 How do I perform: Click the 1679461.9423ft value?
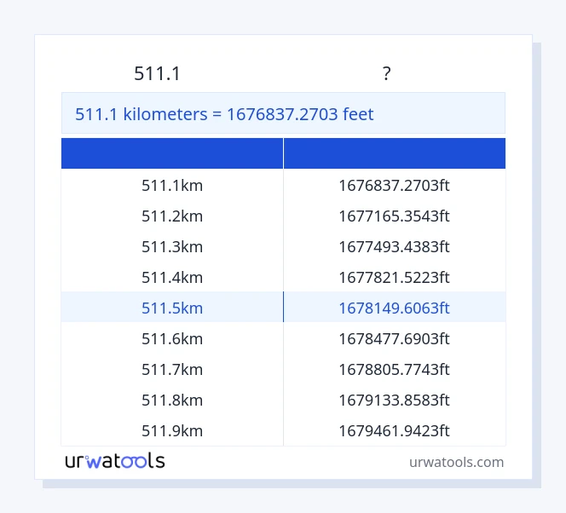coord(394,430)
